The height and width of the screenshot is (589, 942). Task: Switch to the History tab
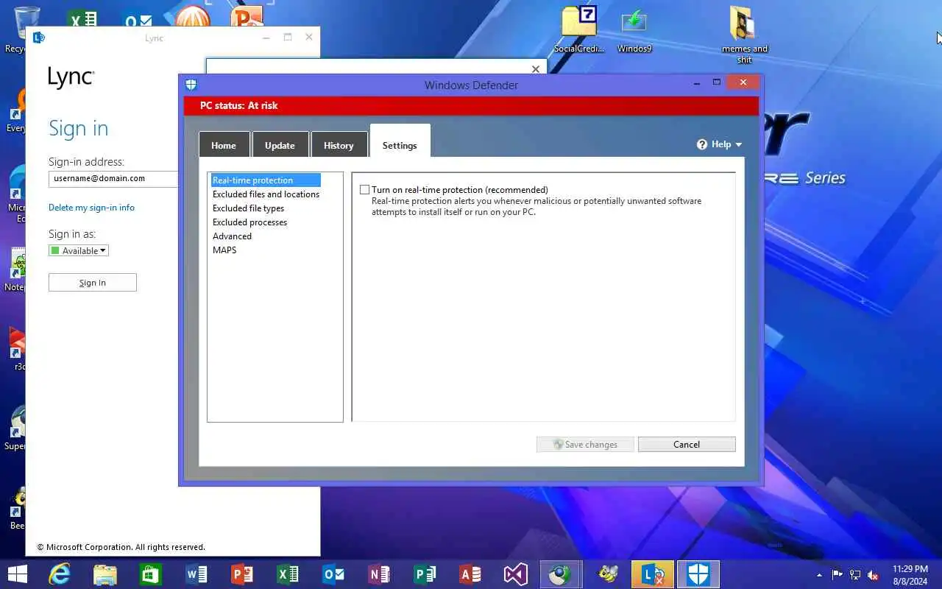tap(339, 144)
